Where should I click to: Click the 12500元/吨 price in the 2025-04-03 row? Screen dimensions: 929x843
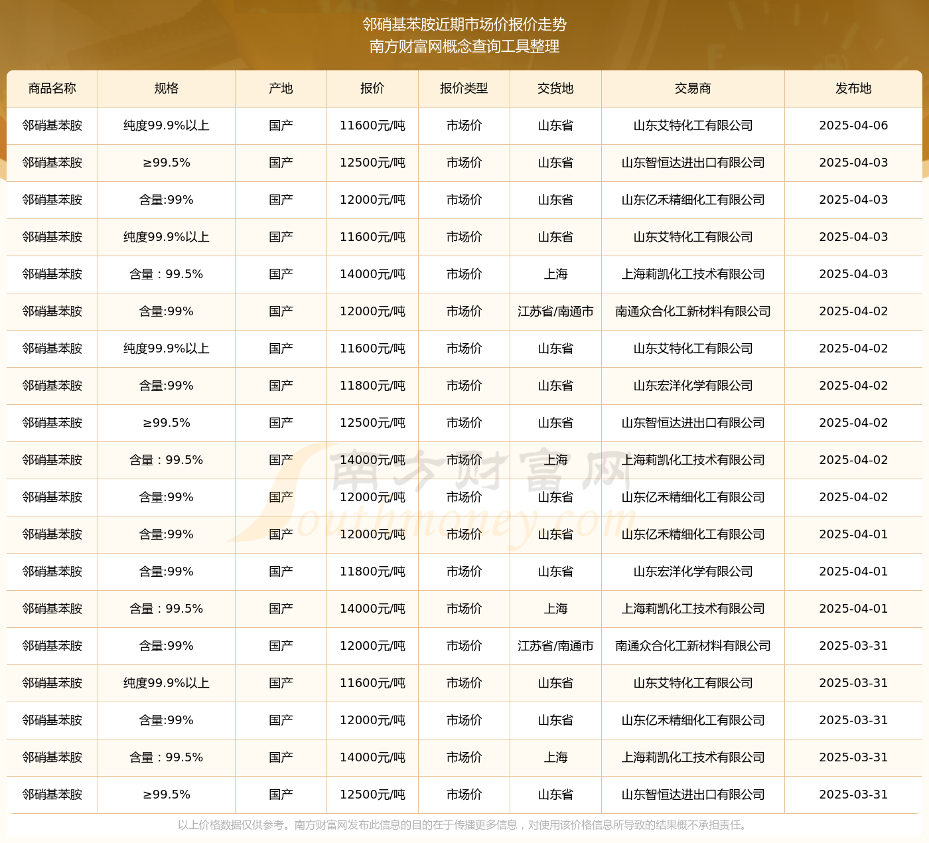tap(372, 163)
